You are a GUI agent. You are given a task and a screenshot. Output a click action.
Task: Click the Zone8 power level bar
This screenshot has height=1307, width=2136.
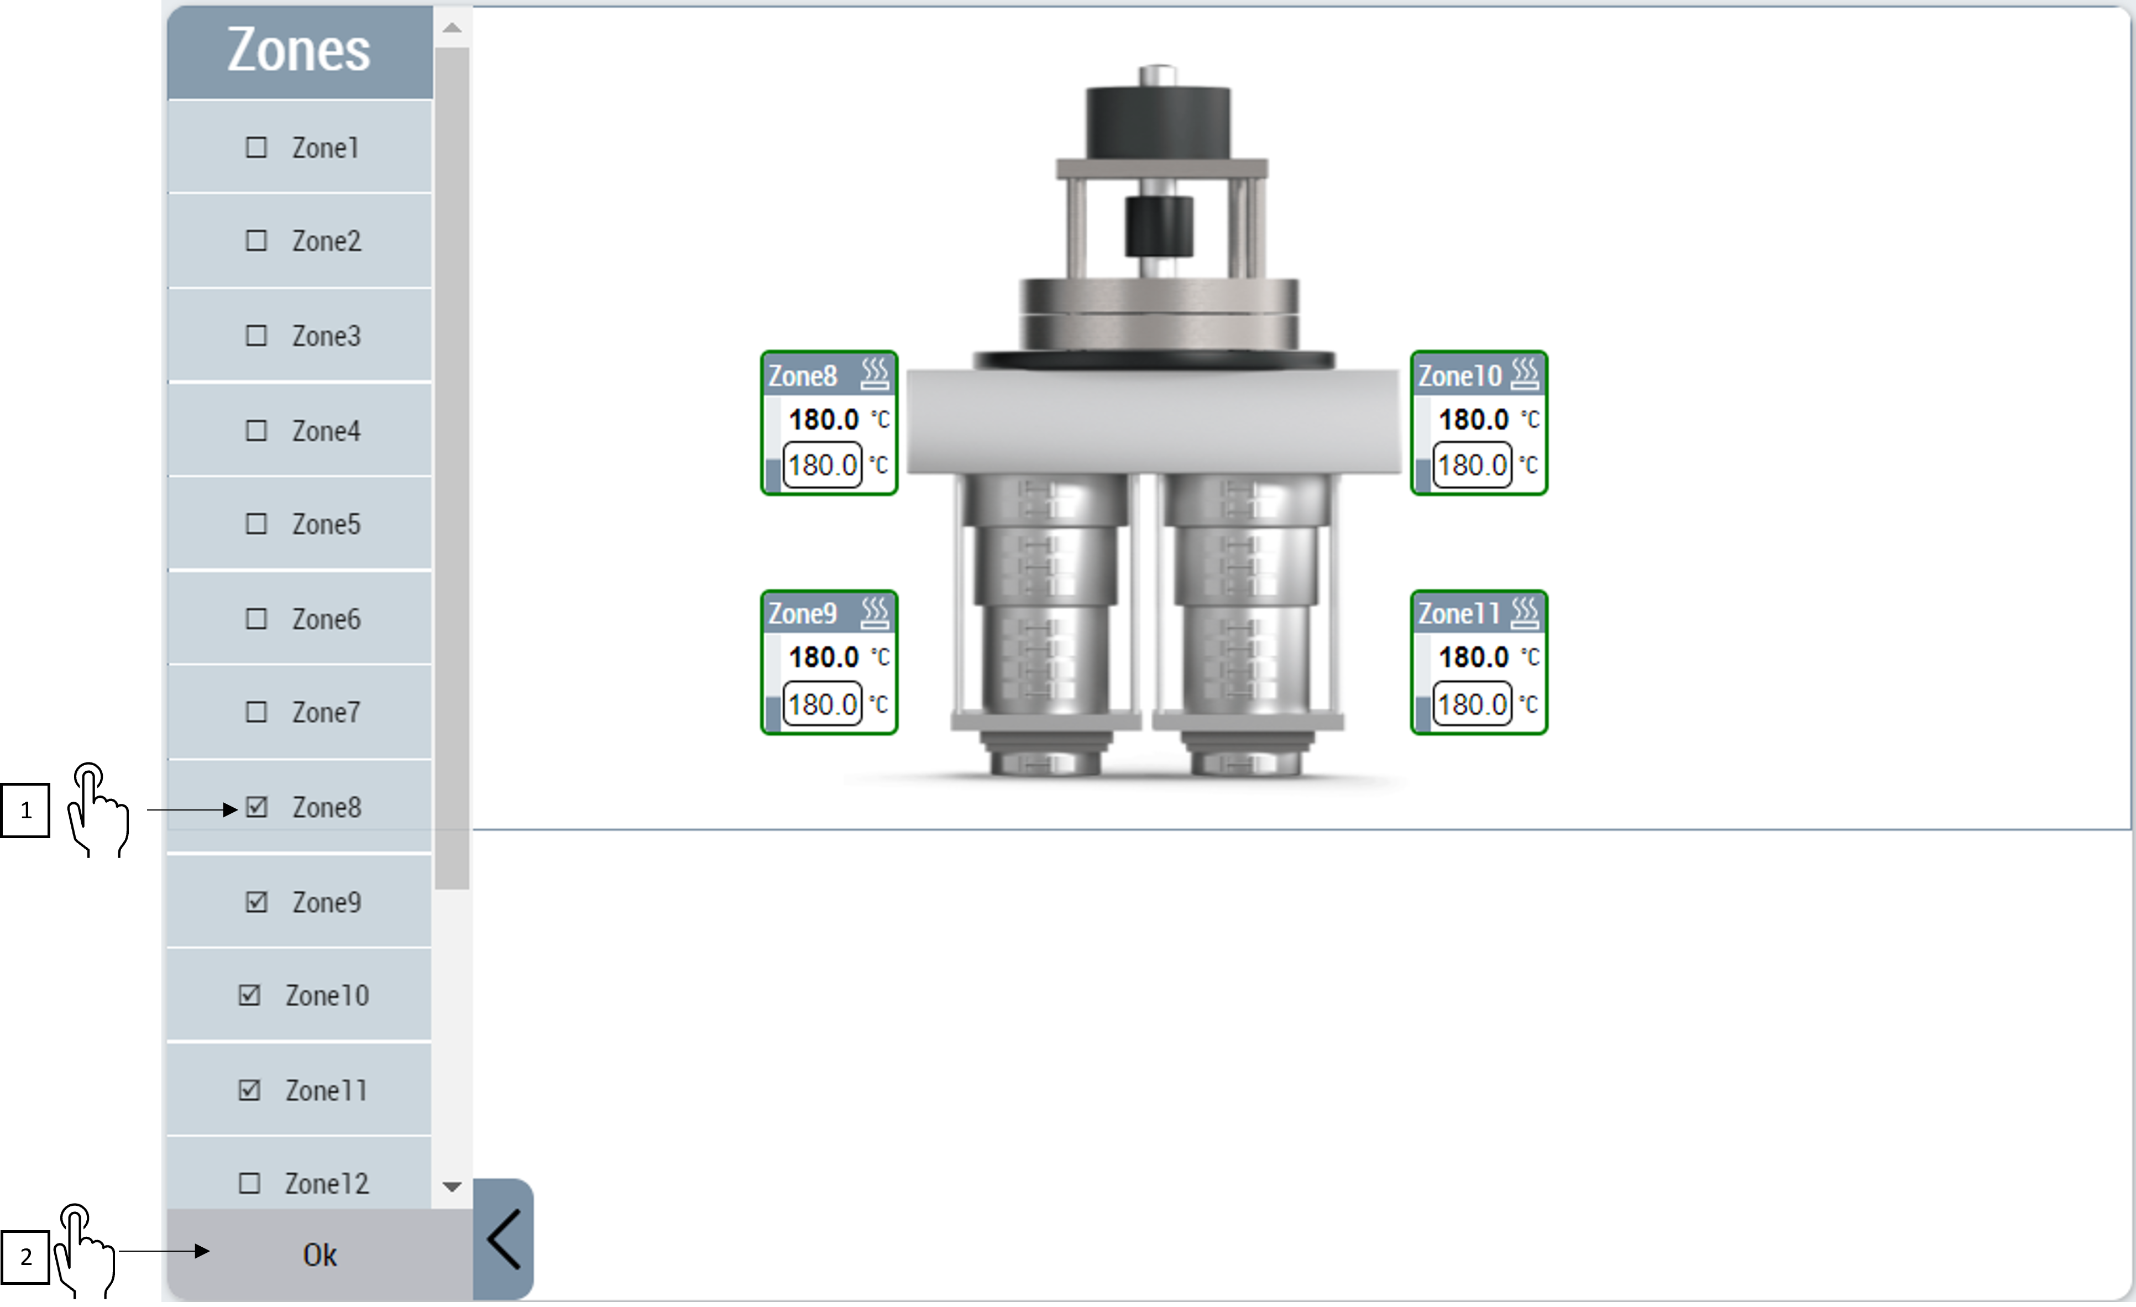773,444
